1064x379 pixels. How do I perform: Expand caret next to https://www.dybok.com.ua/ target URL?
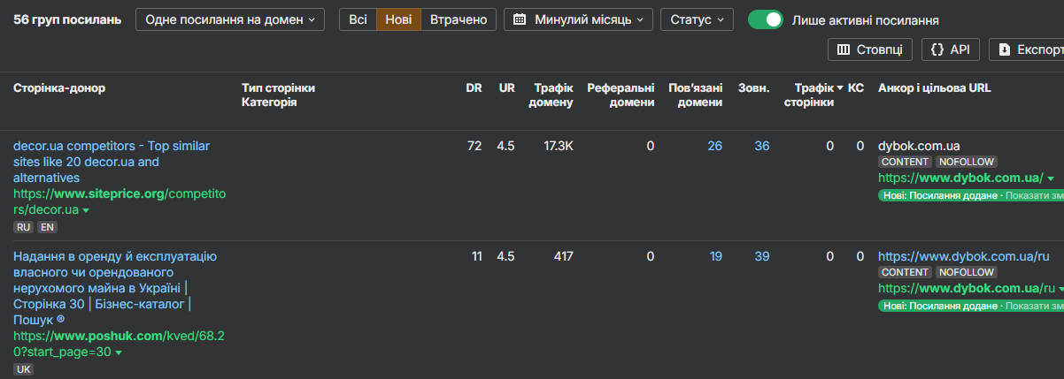[x=1051, y=178]
